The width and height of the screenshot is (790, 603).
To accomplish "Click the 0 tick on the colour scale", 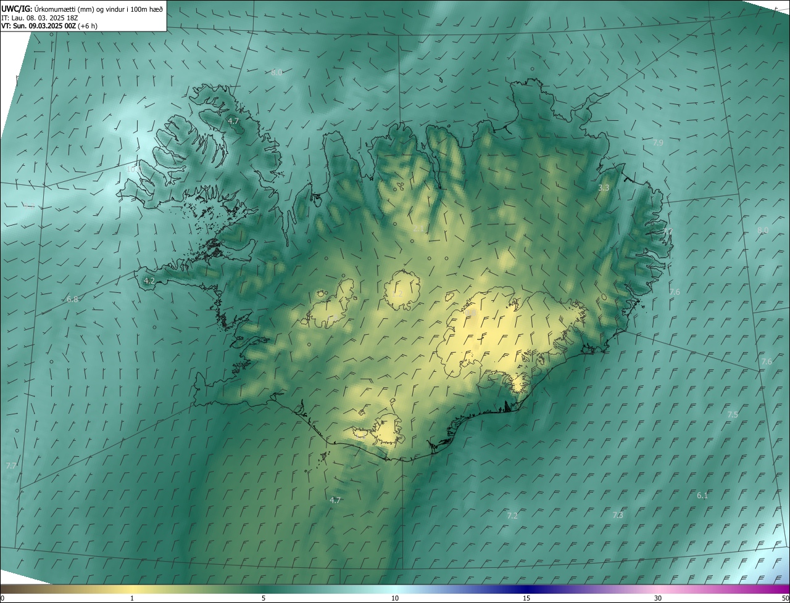I will [2, 598].
